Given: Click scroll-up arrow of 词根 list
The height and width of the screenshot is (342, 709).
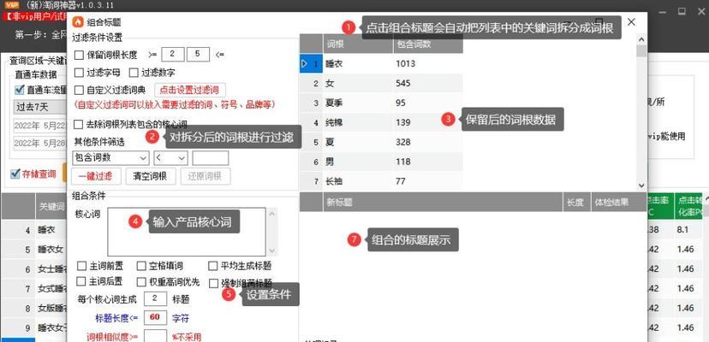Looking at the screenshot, I should 641,39.
